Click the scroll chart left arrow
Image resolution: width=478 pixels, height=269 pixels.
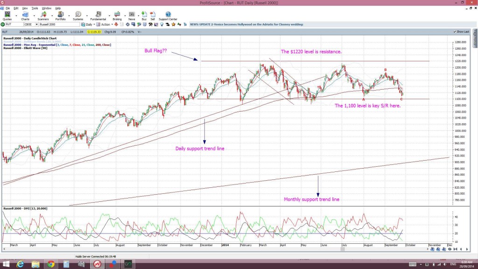click(x=461, y=249)
